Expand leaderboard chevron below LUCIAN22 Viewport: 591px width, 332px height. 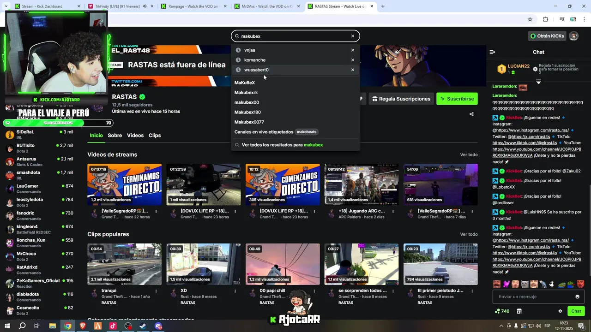pos(538,82)
